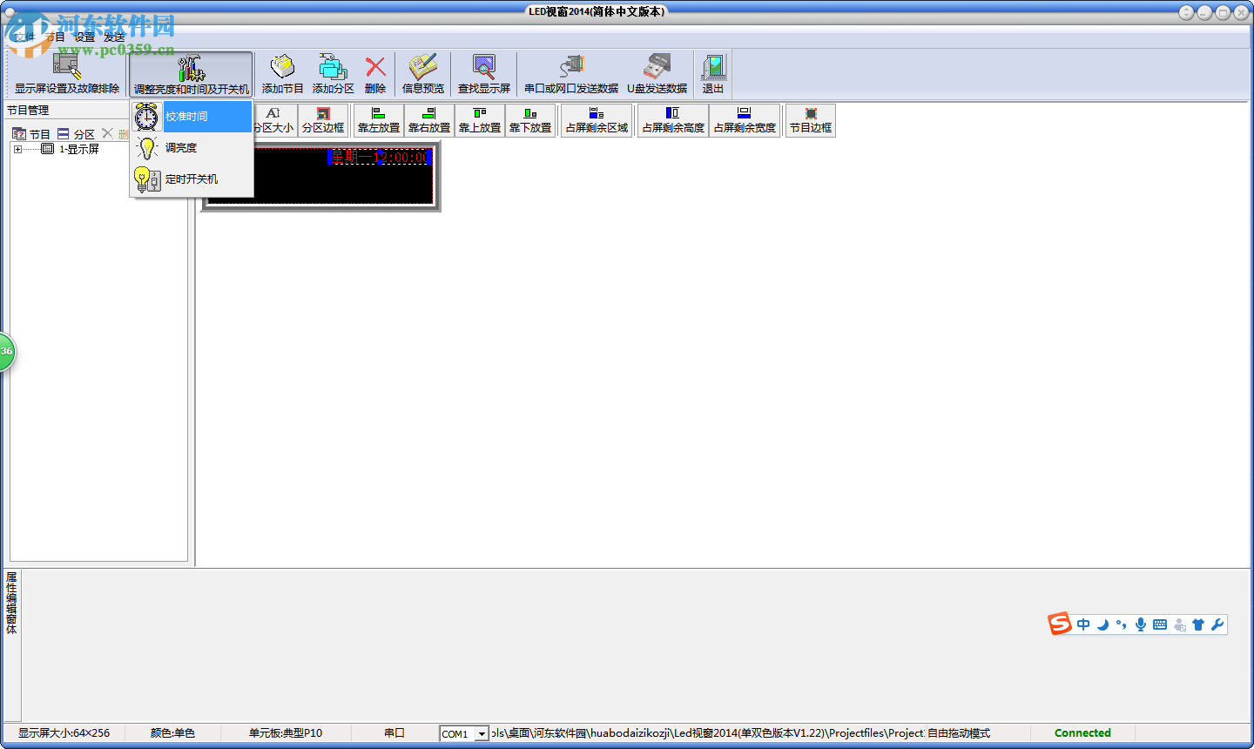Click the 显示屏大小:64×256 status text
The width and height of the screenshot is (1254, 749).
(64, 733)
